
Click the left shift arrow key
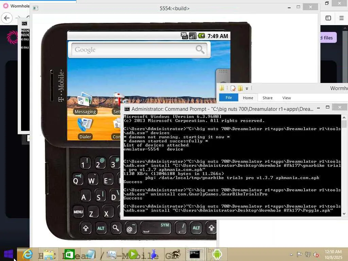click(86, 228)
